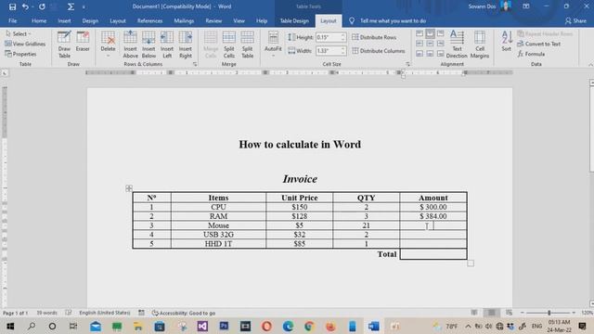
Task: Click Insert Right
Action: [186, 45]
